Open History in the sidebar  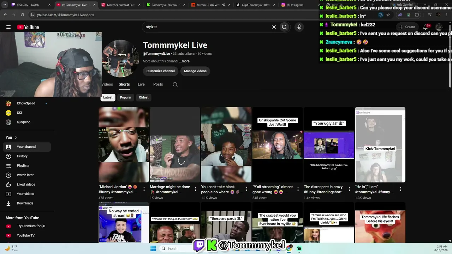coord(27,156)
